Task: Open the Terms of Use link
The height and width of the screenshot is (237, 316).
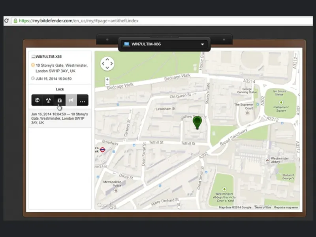Action: 263,207
